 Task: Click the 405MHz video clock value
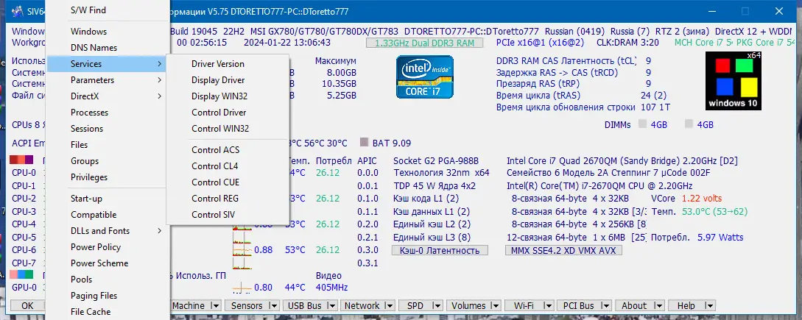tap(332, 288)
